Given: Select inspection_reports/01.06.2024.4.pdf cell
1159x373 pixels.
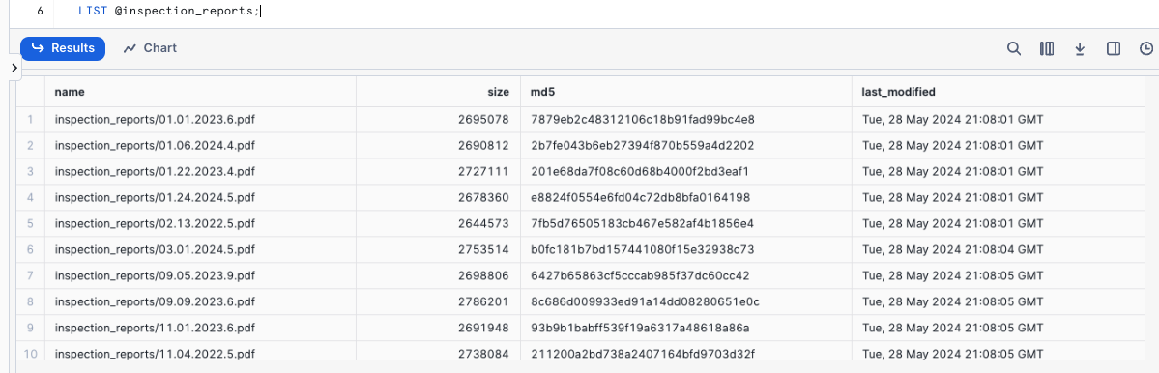Looking at the screenshot, I should tap(200, 146).
